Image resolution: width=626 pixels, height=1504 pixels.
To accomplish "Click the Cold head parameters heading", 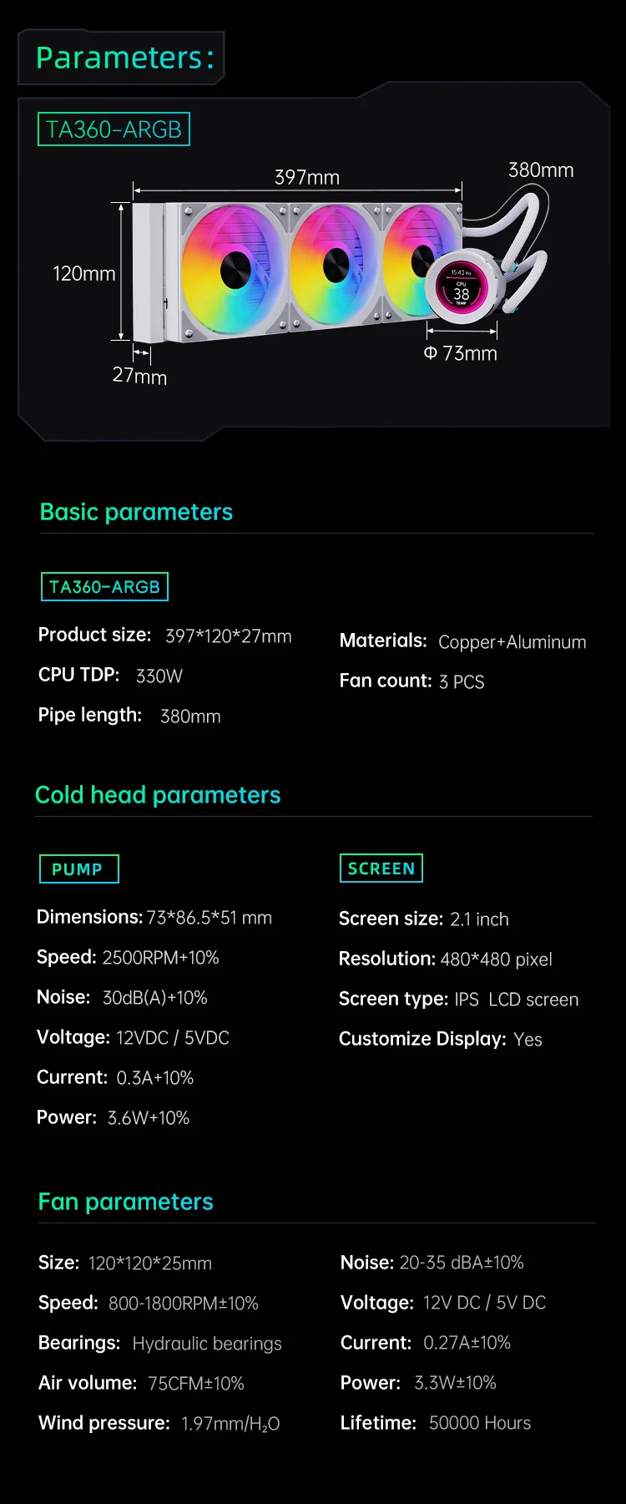I will pyautogui.click(x=158, y=795).
